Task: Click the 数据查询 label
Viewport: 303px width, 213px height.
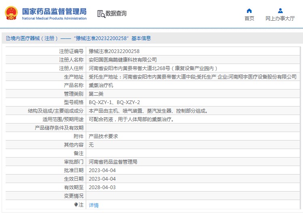Action: click(x=116, y=13)
